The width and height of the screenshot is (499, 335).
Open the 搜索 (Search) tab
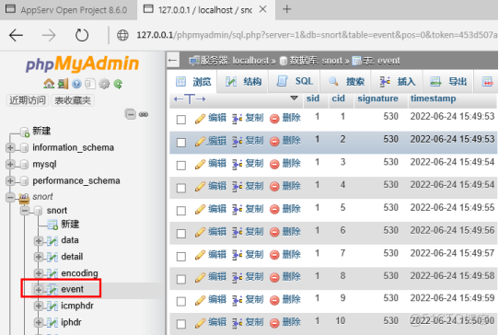[346, 82]
